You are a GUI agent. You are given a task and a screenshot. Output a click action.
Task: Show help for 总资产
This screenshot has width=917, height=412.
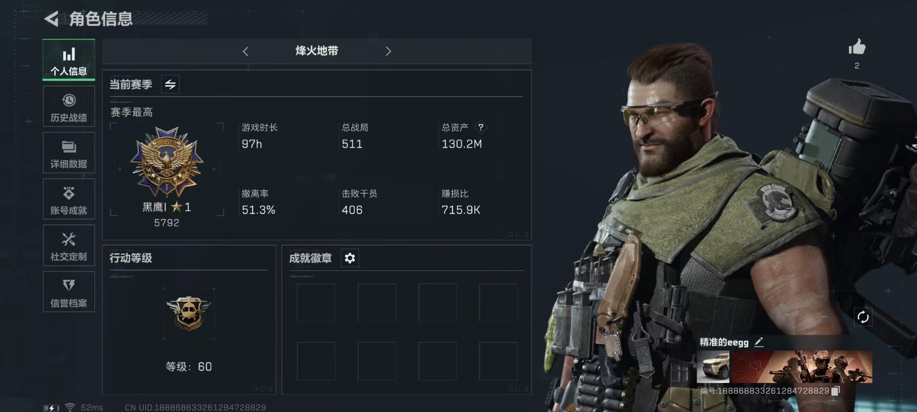481,127
